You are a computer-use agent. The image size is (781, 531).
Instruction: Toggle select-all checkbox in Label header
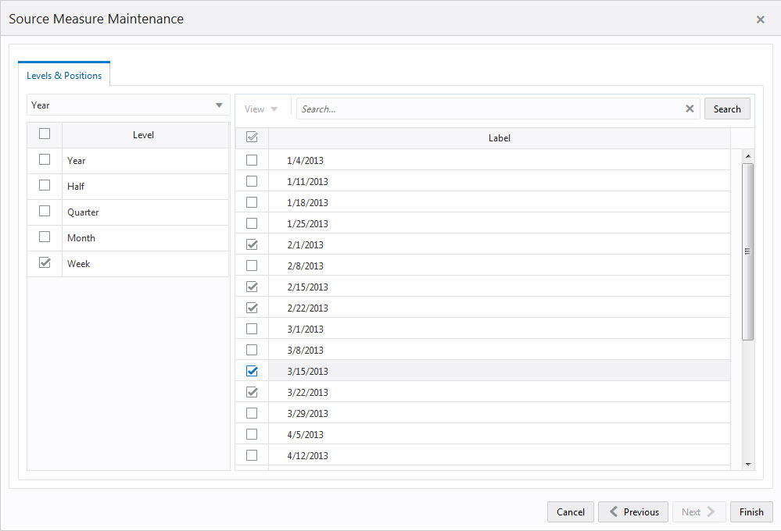coord(252,137)
